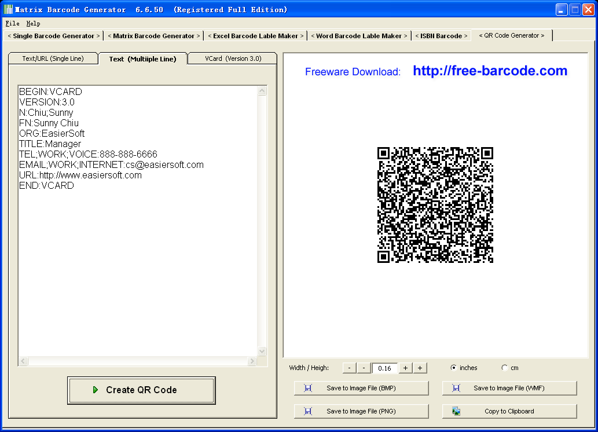Open the VCard (Version 3.0) tab

pyautogui.click(x=233, y=58)
